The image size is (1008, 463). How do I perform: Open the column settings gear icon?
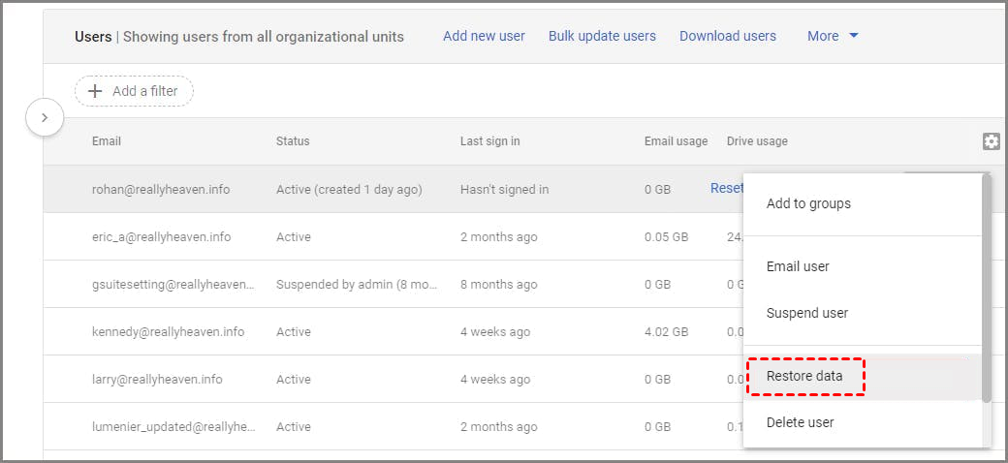991,141
